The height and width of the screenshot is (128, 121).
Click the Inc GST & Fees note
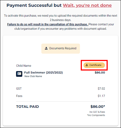[x=97, y=112]
